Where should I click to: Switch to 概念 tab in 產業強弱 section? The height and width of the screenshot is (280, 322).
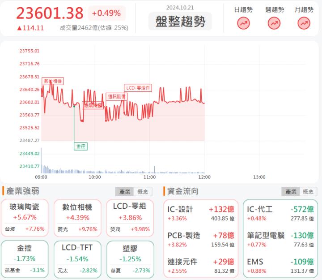(143, 192)
